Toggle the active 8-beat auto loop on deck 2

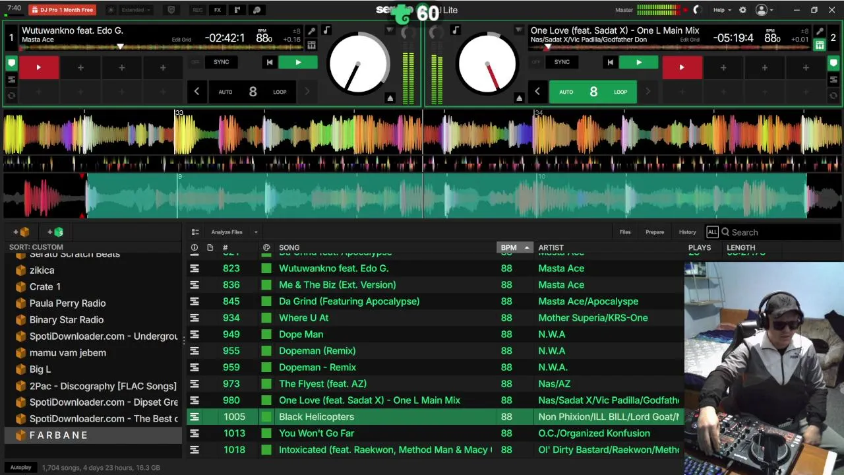point(593,92)
